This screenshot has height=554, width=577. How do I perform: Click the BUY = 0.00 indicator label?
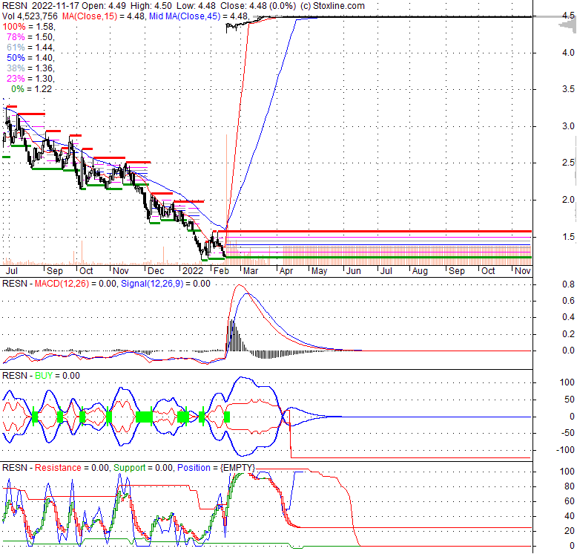(57, 376)
